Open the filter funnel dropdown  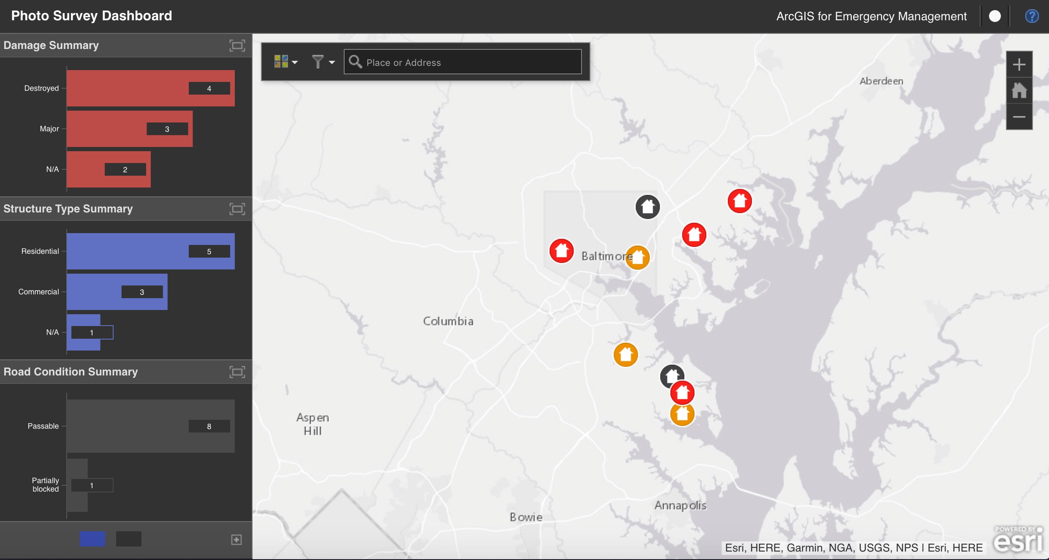coord(323,62)
